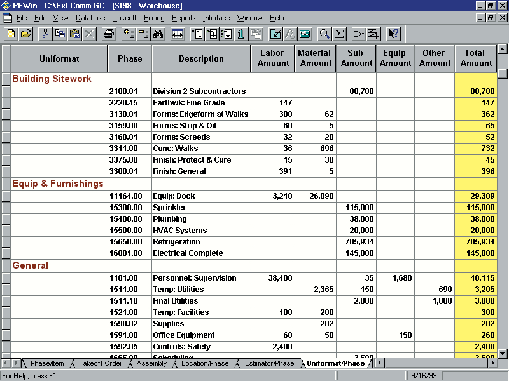Click the Delete X toolbar icon

click(x=89, y=34)
